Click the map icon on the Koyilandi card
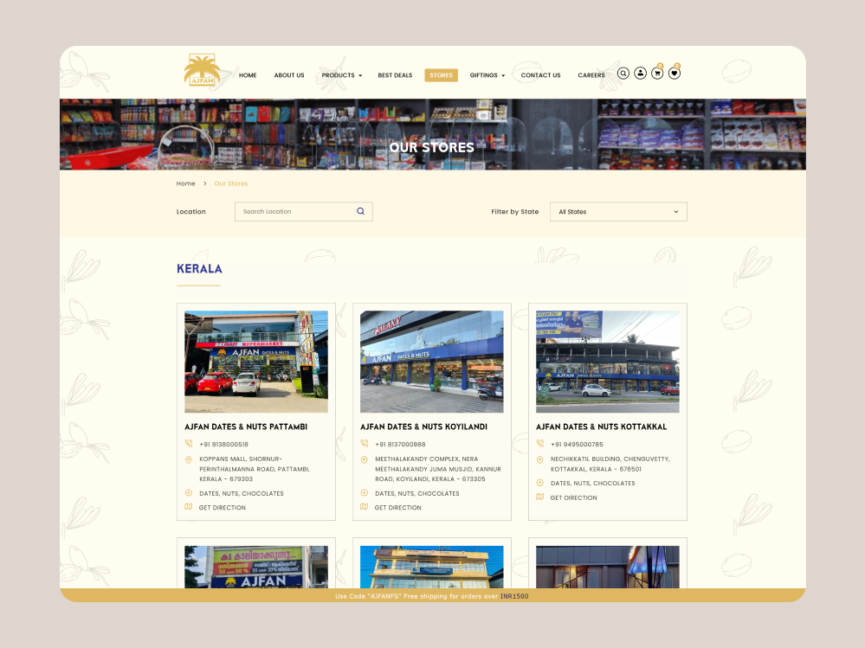 pyautogui.click(x=364, y=507)
